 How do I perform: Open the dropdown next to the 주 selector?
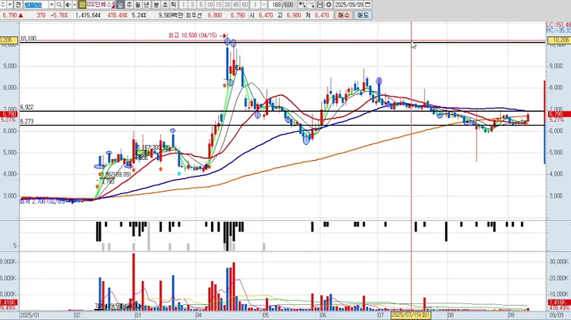pyautogui.click(x=10, y=5)
